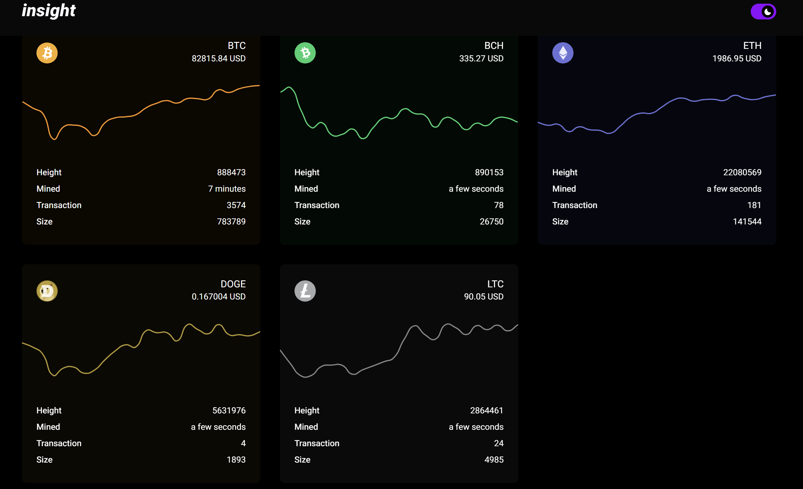Click ETH block height 22080569

tap(742, 172)
